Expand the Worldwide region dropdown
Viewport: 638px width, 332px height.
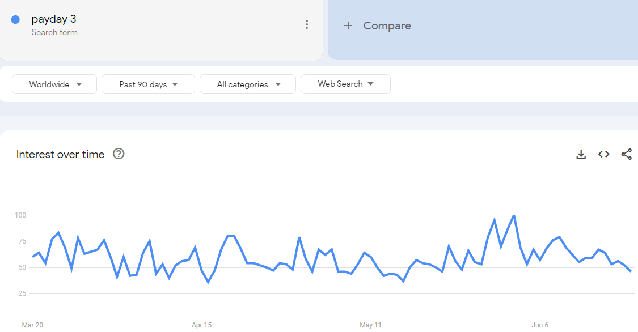point(54,84)
